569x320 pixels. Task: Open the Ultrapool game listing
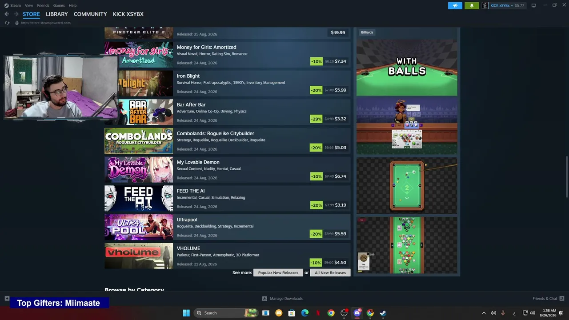[x=228, y=227]
